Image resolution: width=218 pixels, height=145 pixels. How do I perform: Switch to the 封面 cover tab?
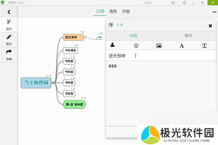coord(126,11)
